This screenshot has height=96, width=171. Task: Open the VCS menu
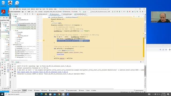point(47,9)
